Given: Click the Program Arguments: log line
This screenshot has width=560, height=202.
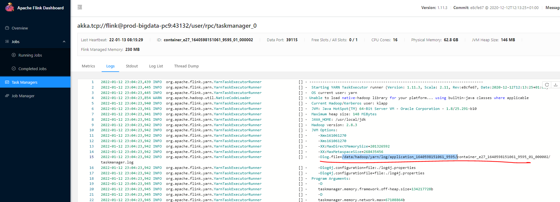Looking at the screenshot, I should [331, 179].
